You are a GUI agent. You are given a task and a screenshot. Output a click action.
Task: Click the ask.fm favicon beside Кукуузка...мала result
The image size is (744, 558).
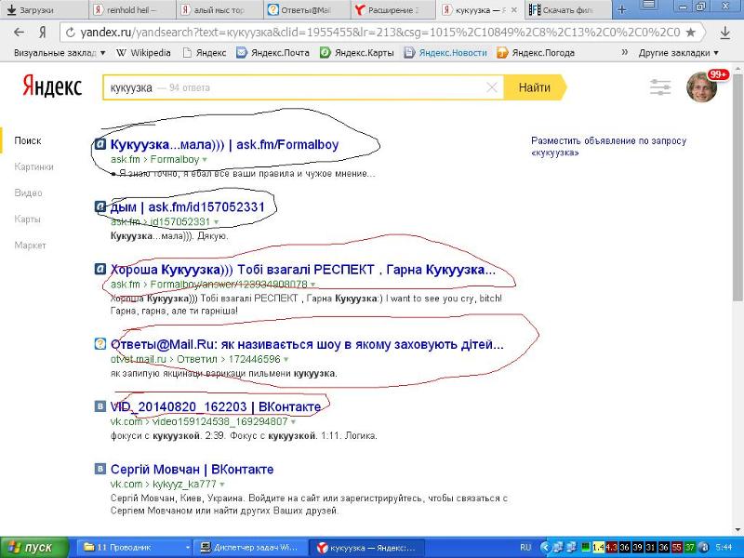click(100, 144)
